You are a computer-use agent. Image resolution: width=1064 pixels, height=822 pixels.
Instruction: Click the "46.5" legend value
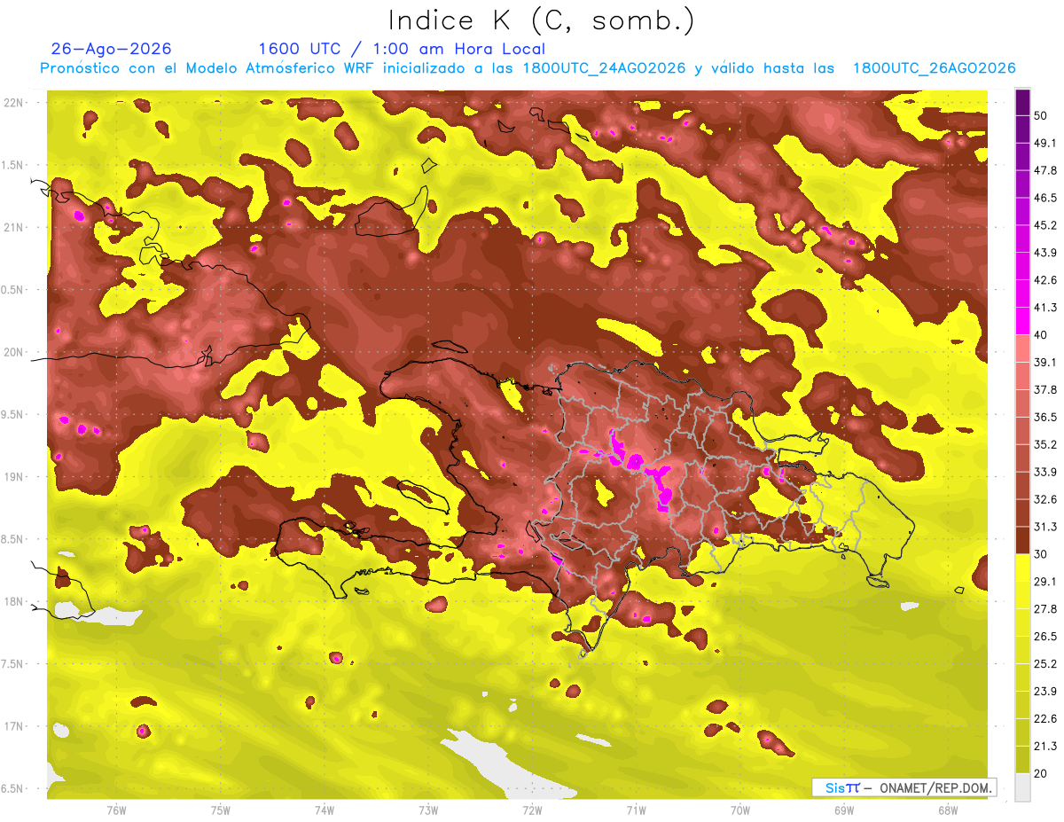click(1044, 198)
